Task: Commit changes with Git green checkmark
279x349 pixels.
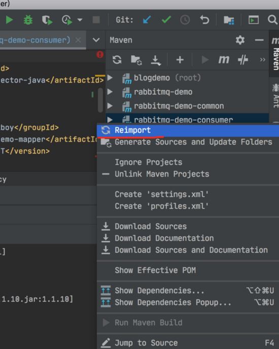Action: (x=166, y=20)
